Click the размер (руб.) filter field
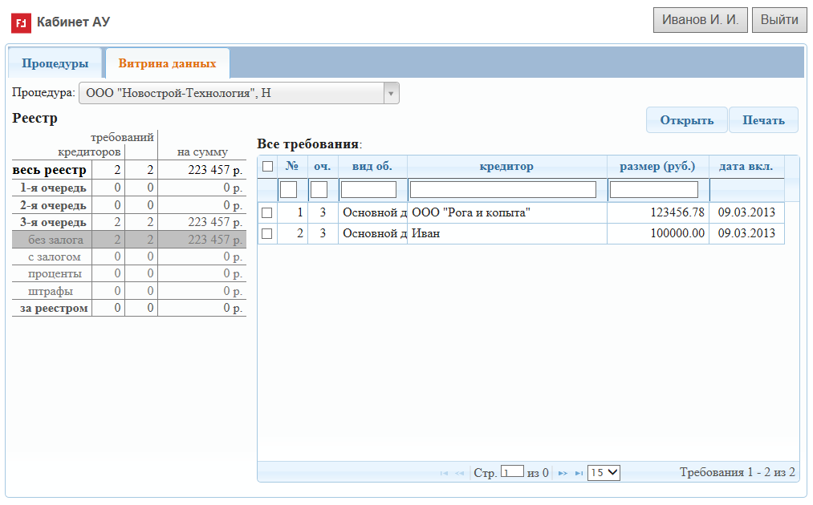The height and width of the screenshot is (505, 813). pyautogui.click(x=654, y=190)
